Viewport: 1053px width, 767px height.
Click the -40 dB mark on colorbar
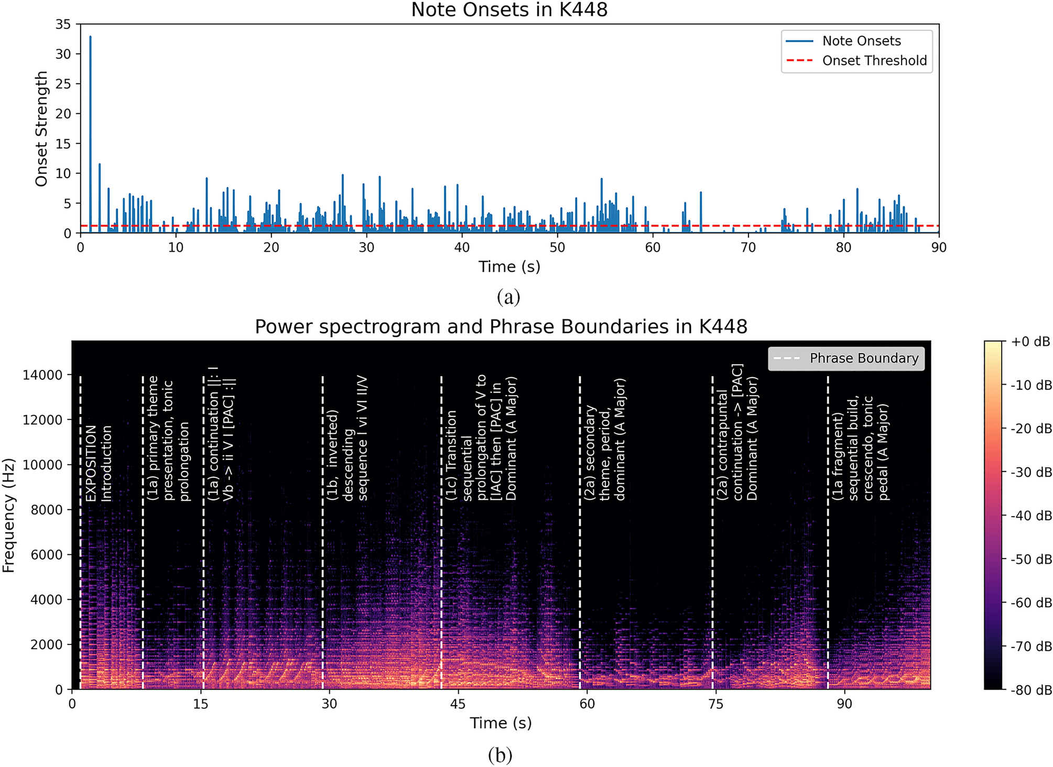pos(1030,516)
